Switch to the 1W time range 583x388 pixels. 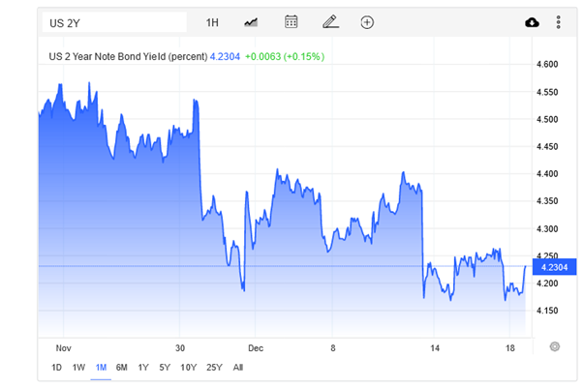pos(78,368)
